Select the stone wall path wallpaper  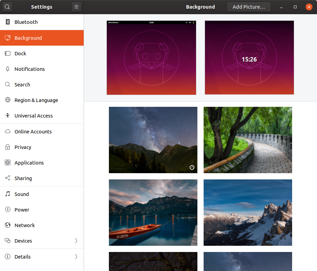pyautogui.click(x=248, y=140)
